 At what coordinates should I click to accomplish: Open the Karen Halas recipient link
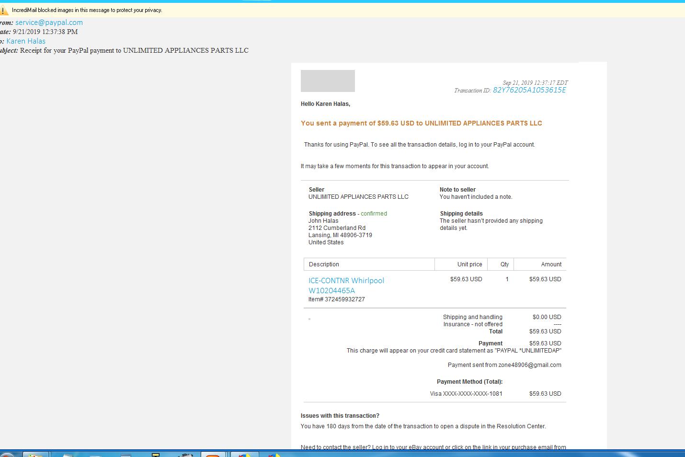(x=26, y=41)
